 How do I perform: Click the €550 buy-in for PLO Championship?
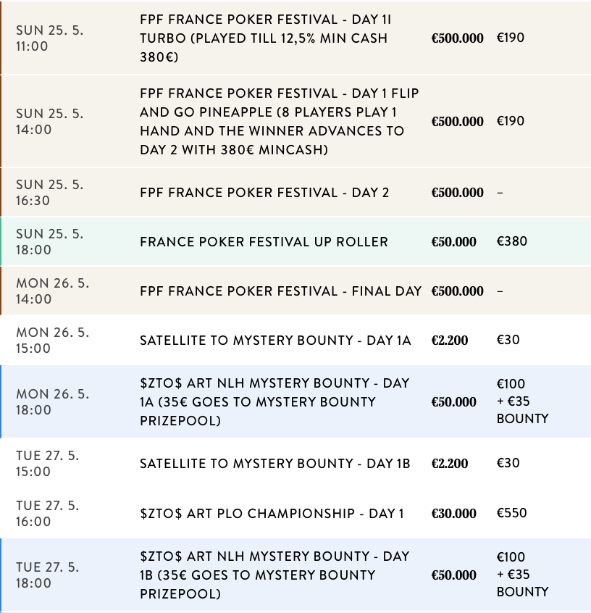[512, 513]
